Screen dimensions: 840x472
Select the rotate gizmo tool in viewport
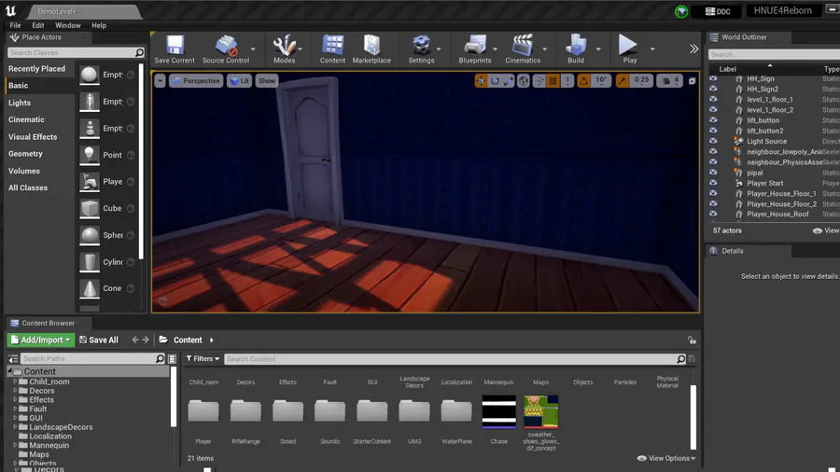click(495, 81)
